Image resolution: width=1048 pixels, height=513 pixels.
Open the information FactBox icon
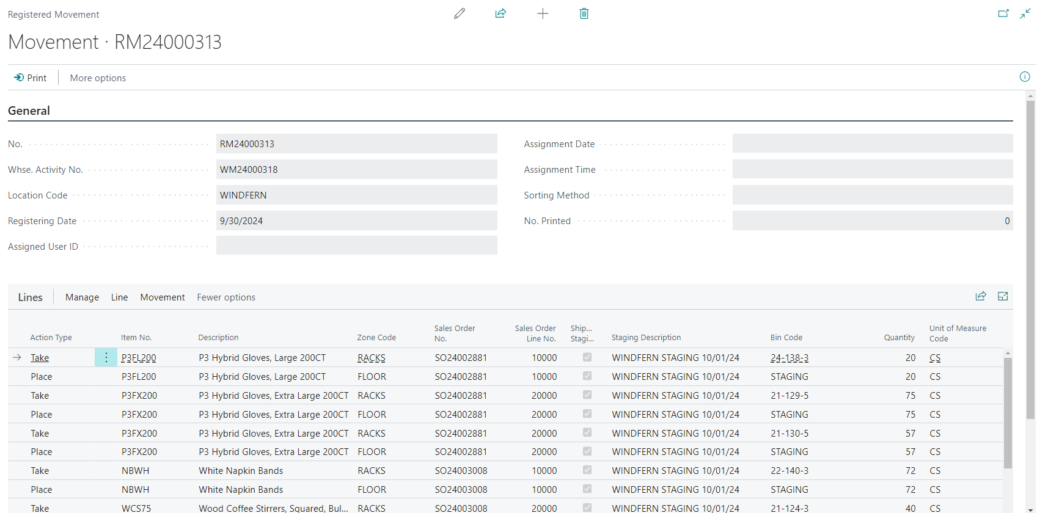[x=1025, y=77]
